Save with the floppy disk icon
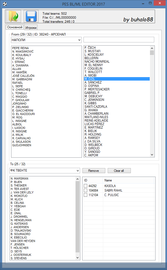This screenshot has height=270, width=167. point(31,16)
